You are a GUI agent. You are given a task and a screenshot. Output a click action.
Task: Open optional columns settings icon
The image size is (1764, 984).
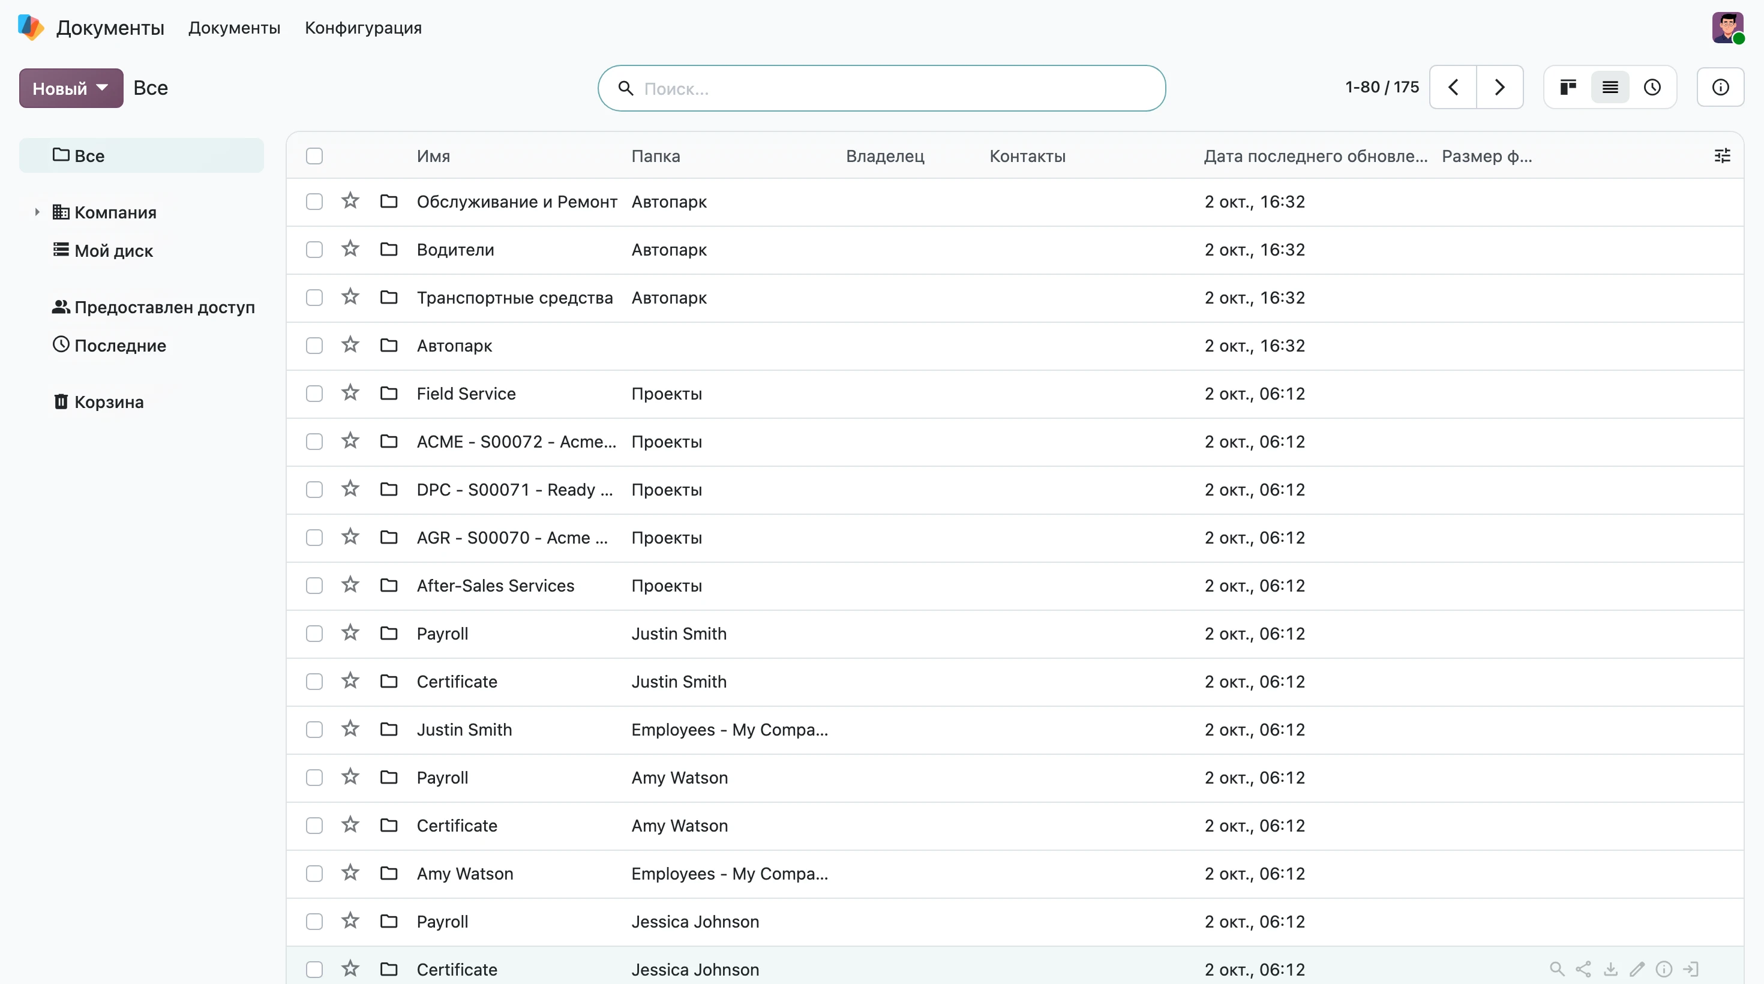pos(1722,156)
